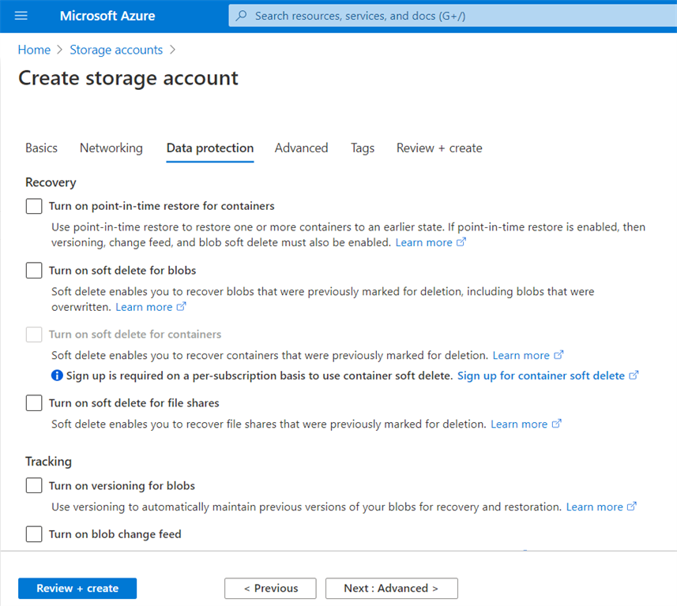The height and width of the screenshot is (606, 677).
Task: Click external-link icon next to versioning Learn more
Action: (x=631, y=507)
